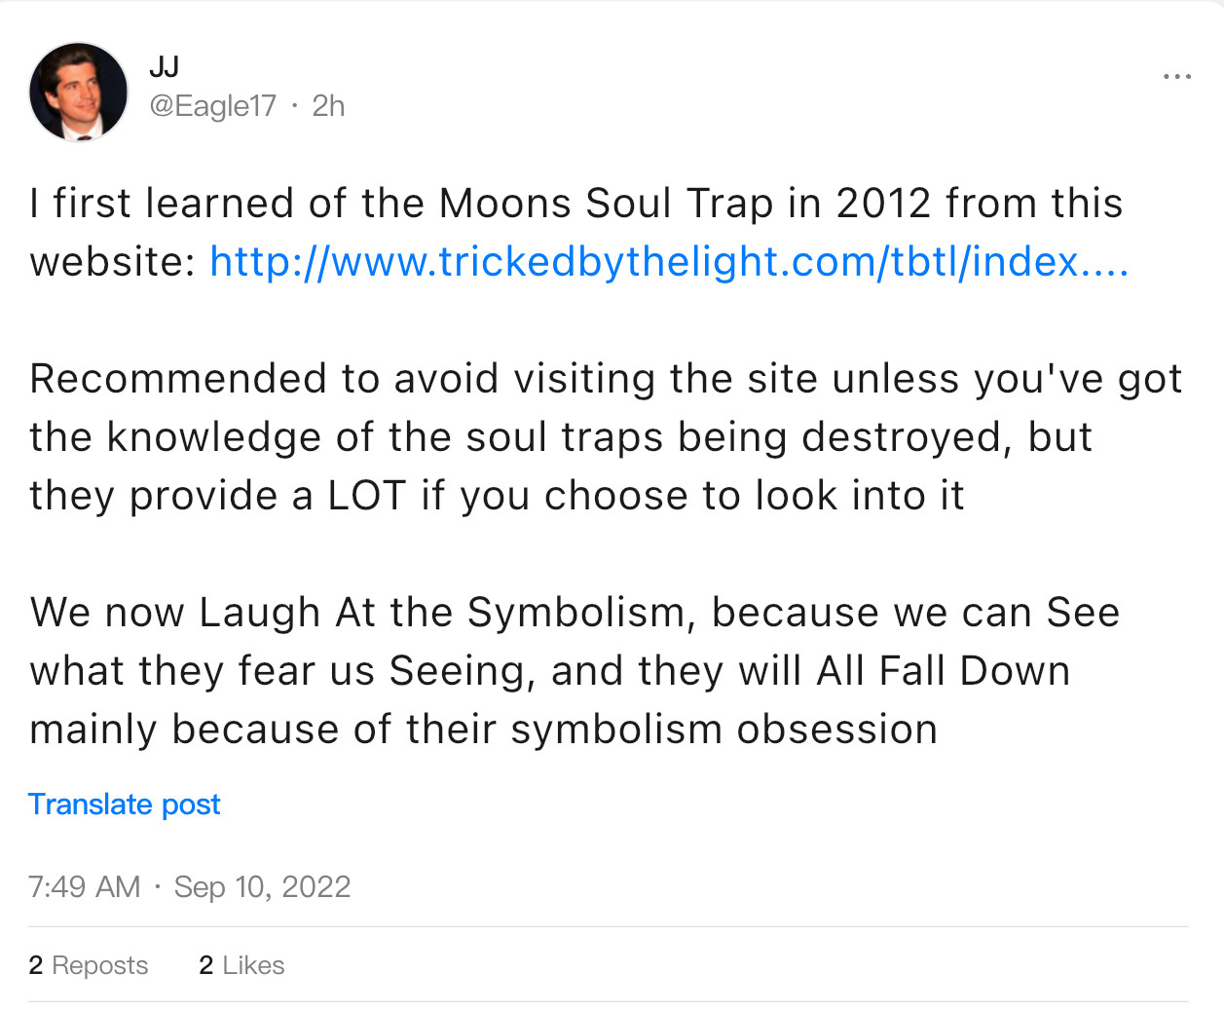Open the trickedbythelight.com link
This screenshot has width=1224, height=1011.
point(668,262)
